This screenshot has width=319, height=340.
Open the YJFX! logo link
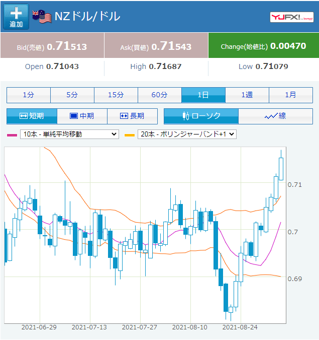[292, 17]
